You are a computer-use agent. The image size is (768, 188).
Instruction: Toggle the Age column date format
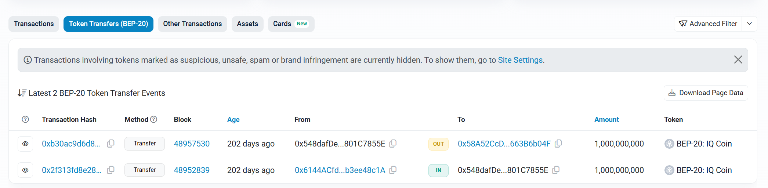(x=233, y=119)
